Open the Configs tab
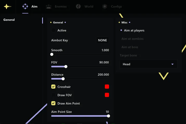Viewport: 186px width, 124px height. click(x=116, y=6)
